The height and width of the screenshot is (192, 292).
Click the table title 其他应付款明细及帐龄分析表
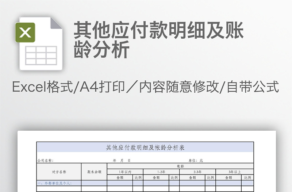tap(145, 147)
